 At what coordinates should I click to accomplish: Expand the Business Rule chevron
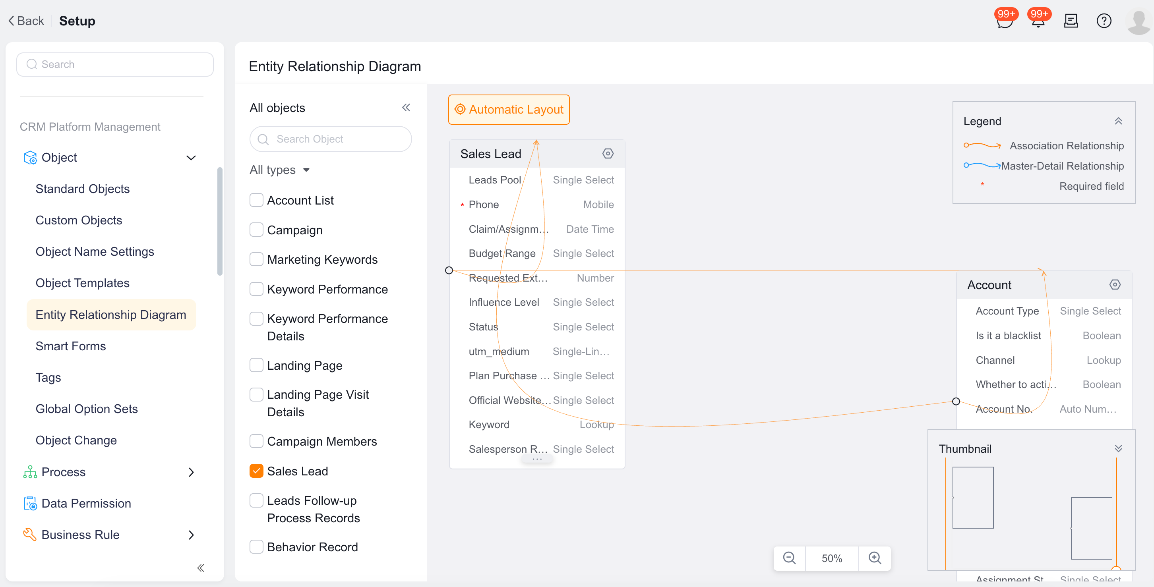[x=191, y=535]
